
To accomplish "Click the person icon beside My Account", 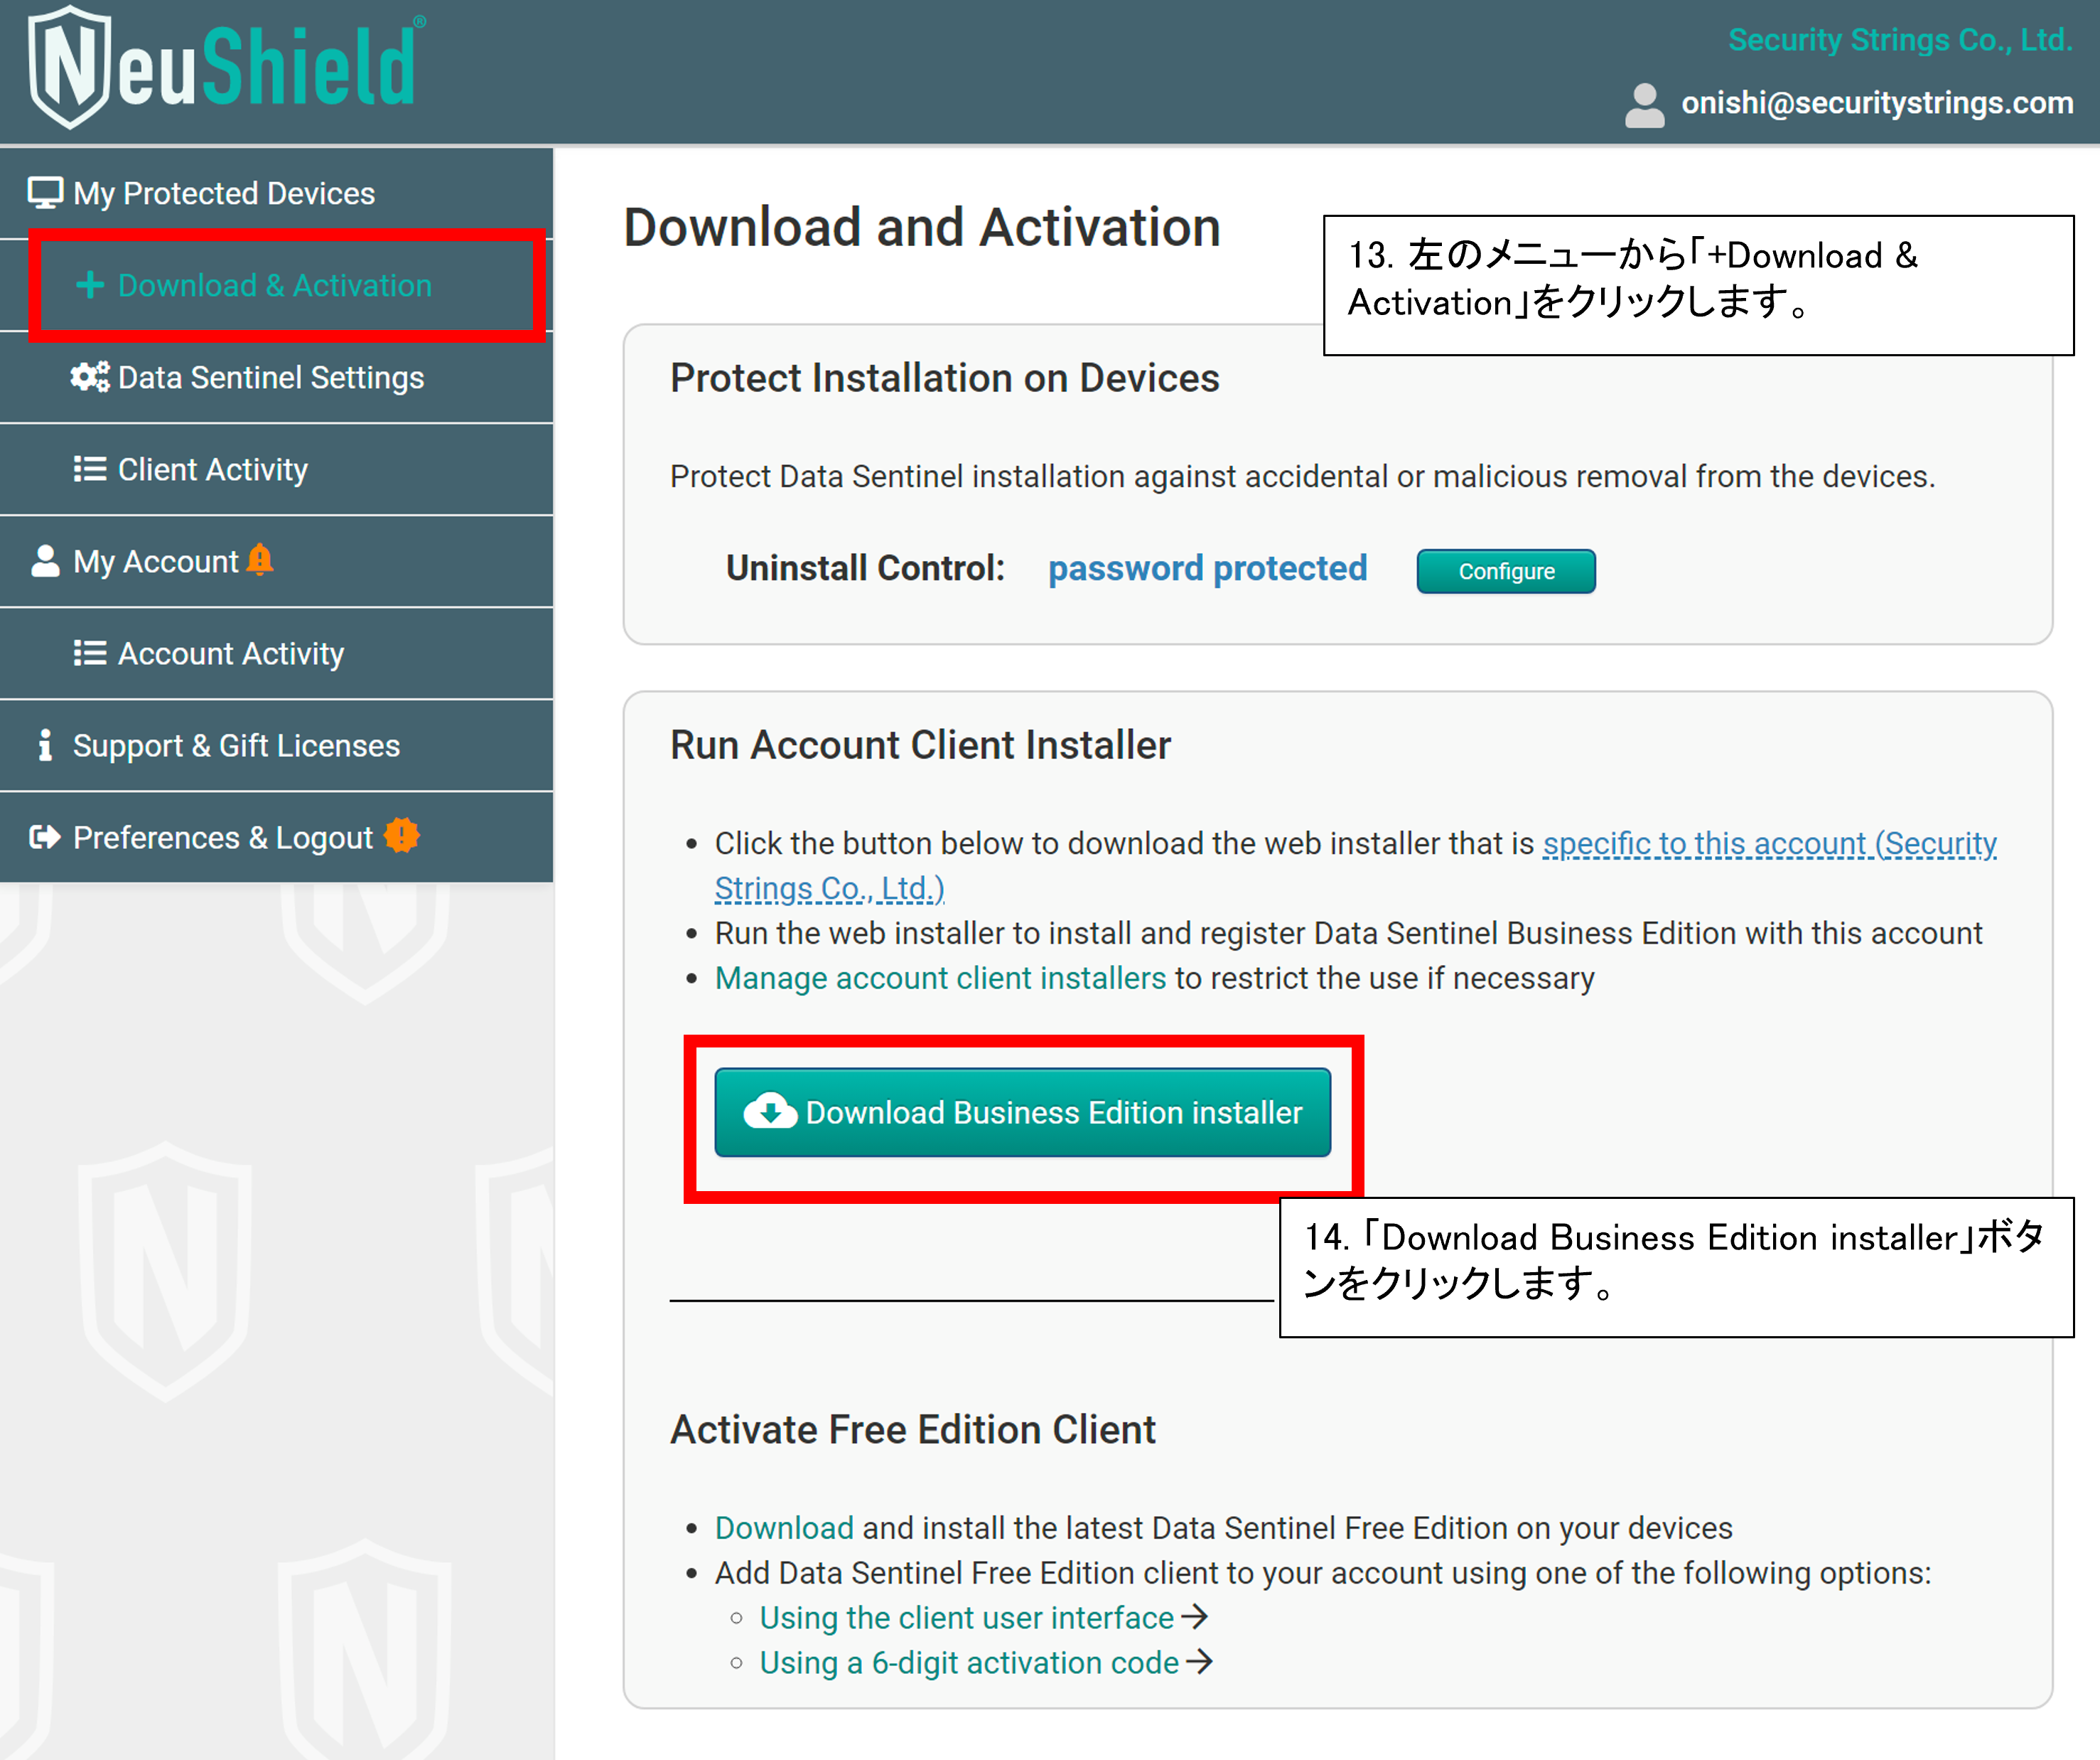I will click(45, 561).
